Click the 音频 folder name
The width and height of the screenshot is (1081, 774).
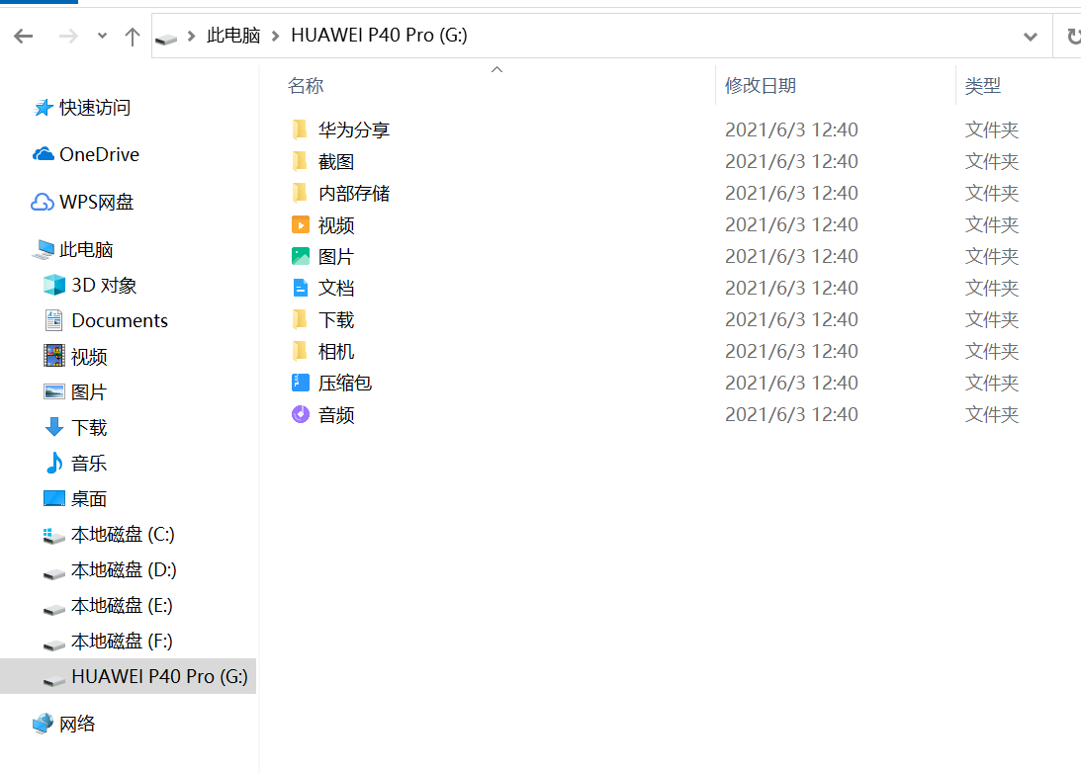click(336, 415)
